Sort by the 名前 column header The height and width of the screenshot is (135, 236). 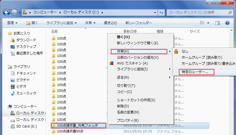click(x=55, y=31)
